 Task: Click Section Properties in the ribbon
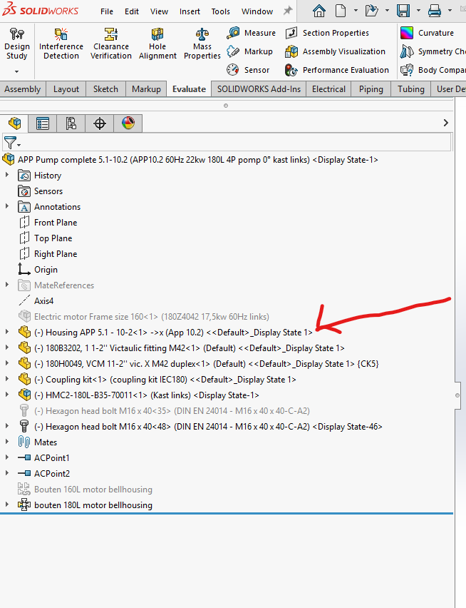(328, 33)
